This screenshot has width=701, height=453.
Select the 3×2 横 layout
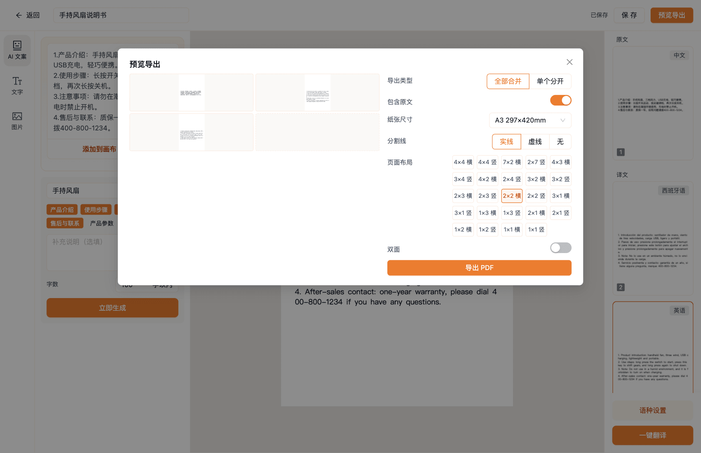coord(536,179)
